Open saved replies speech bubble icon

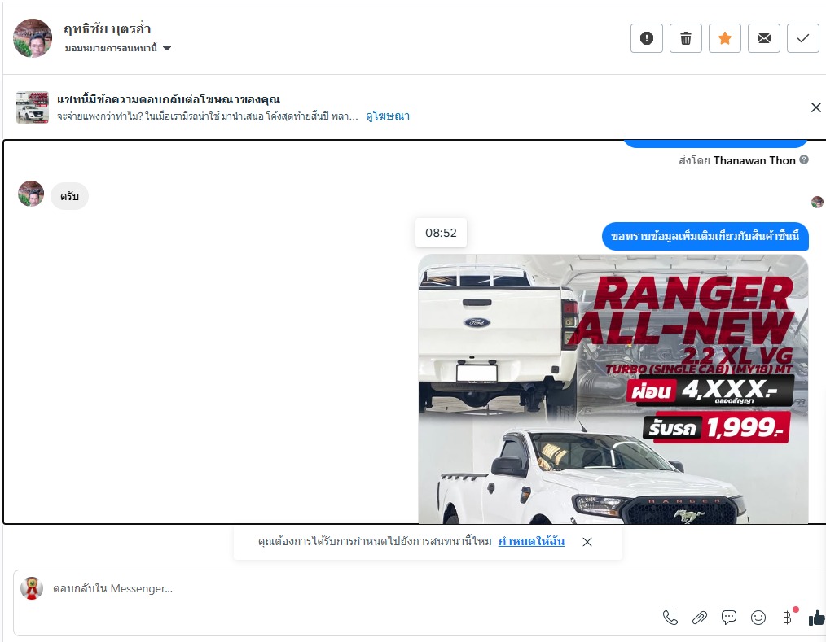(x=729, y=618)
